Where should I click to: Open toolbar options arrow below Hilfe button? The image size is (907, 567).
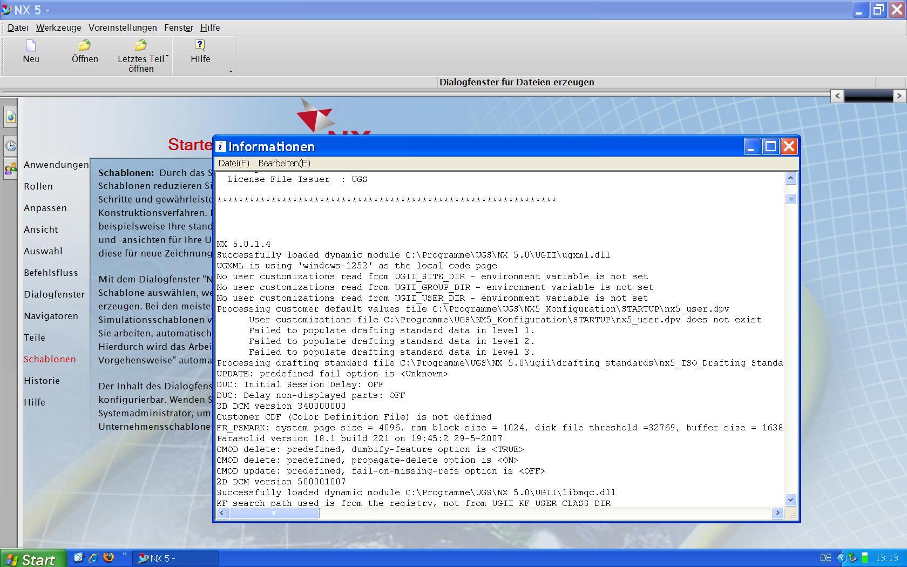[x=231, y=71]
